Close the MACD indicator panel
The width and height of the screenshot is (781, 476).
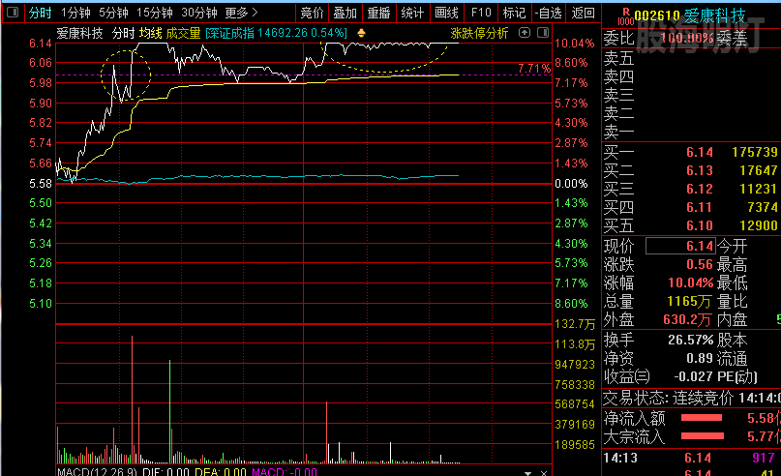544,472
